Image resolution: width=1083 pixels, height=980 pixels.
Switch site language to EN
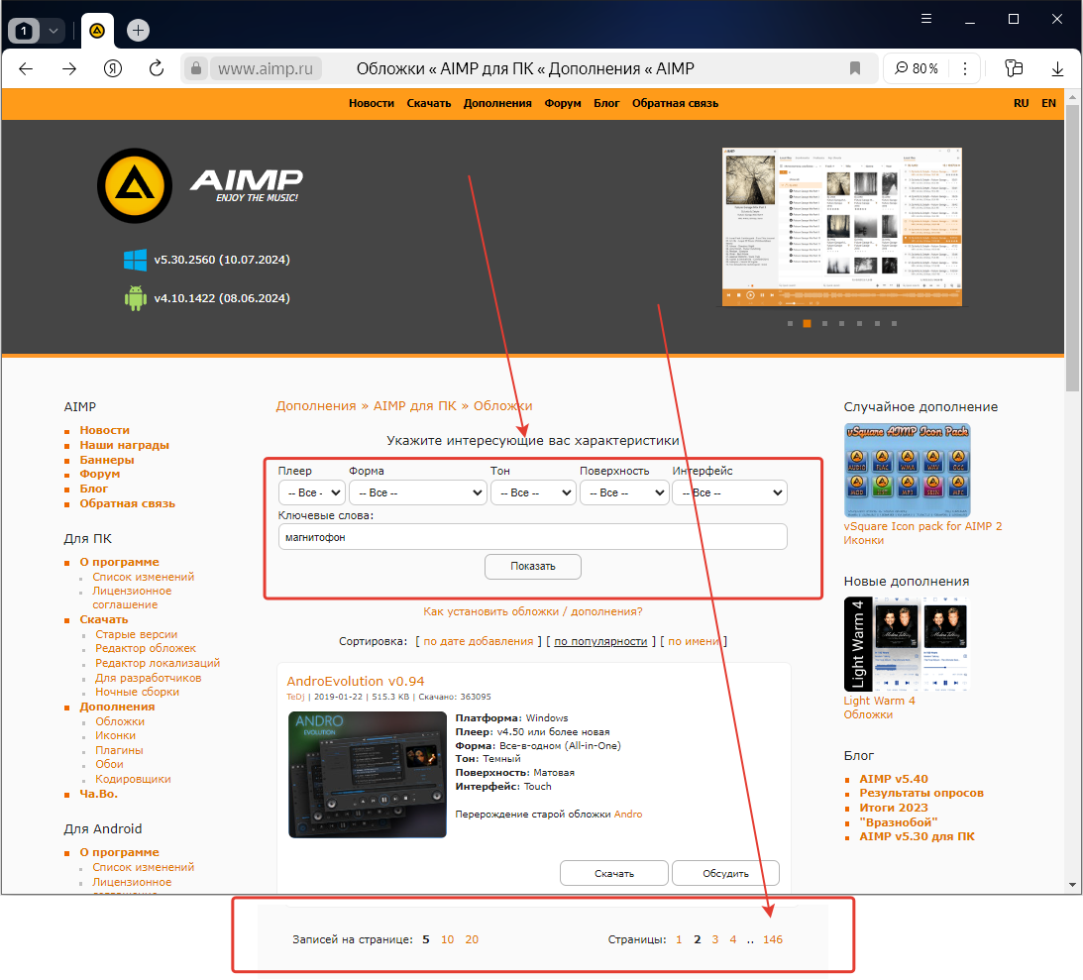click(1048, 103)
